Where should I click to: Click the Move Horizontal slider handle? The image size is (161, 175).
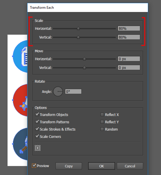pyautogui.click(x=84, y=59)
